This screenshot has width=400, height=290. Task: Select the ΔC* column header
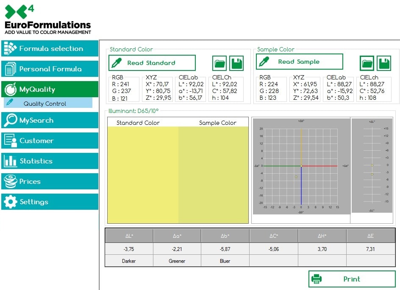[274, 236]
